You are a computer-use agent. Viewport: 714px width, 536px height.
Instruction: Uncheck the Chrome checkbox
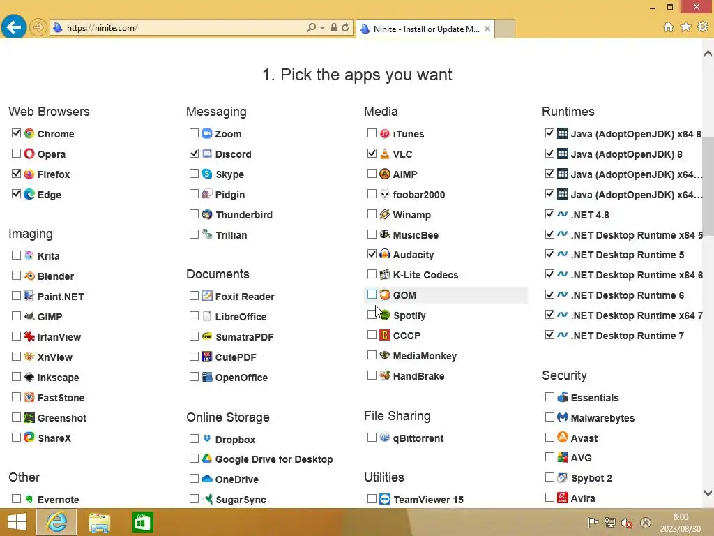click(x=17, y=133)
